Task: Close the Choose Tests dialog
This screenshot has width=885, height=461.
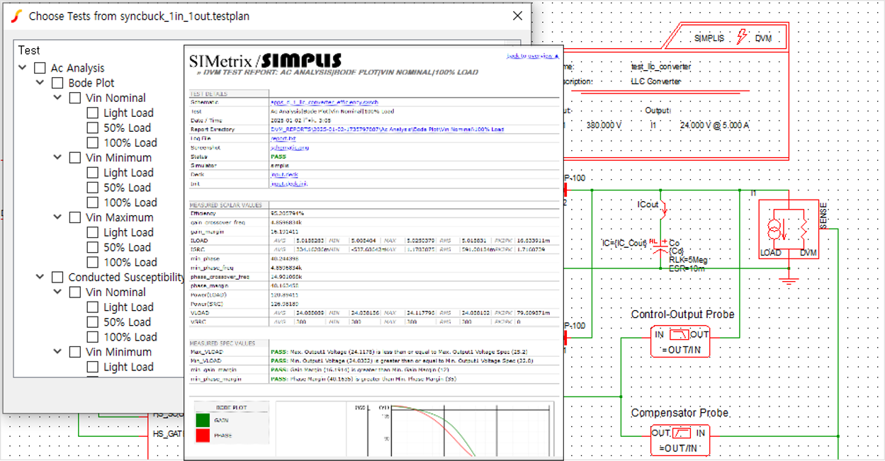Action: 517,16
